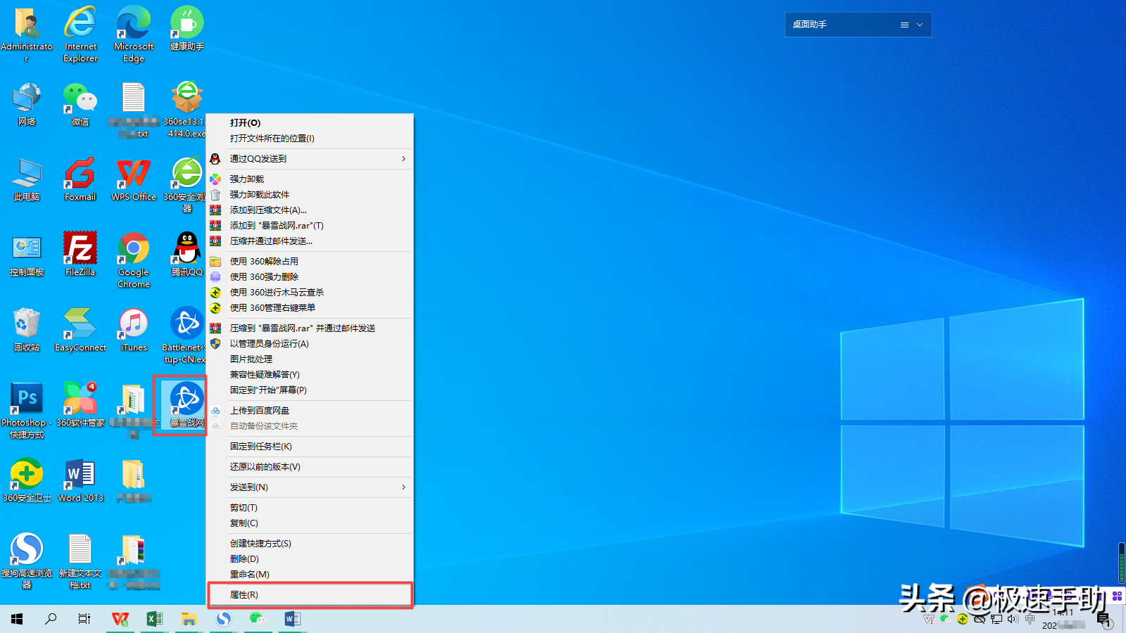
Task: Choose 创建快捷方式(S) in the context menu
Action: tap(260, 544)
